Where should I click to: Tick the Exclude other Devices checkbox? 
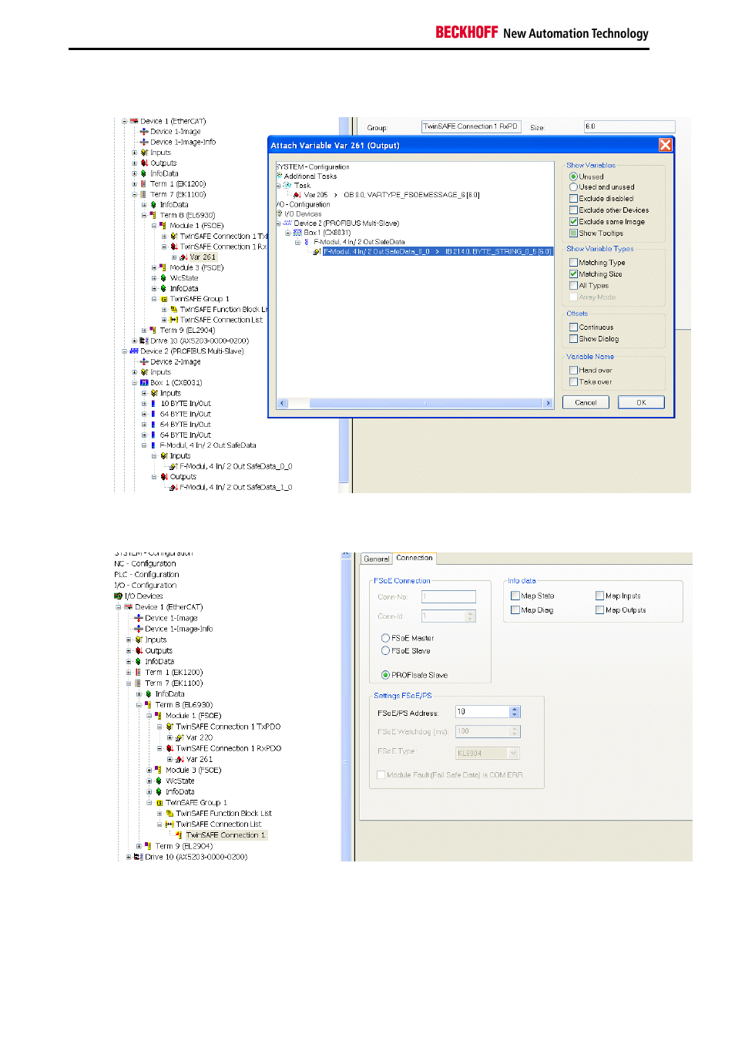(573, 210)
